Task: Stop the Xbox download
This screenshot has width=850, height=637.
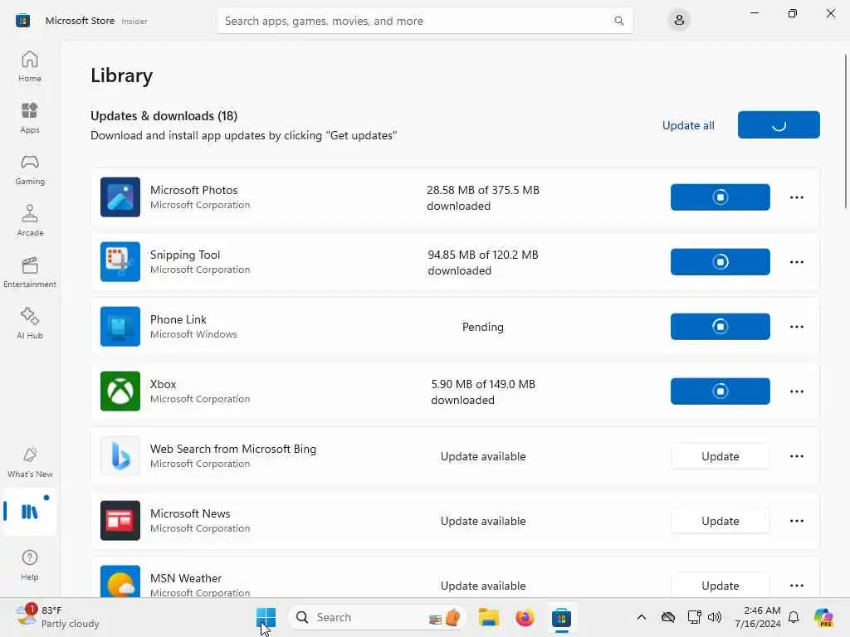Action: pos(720,391)
